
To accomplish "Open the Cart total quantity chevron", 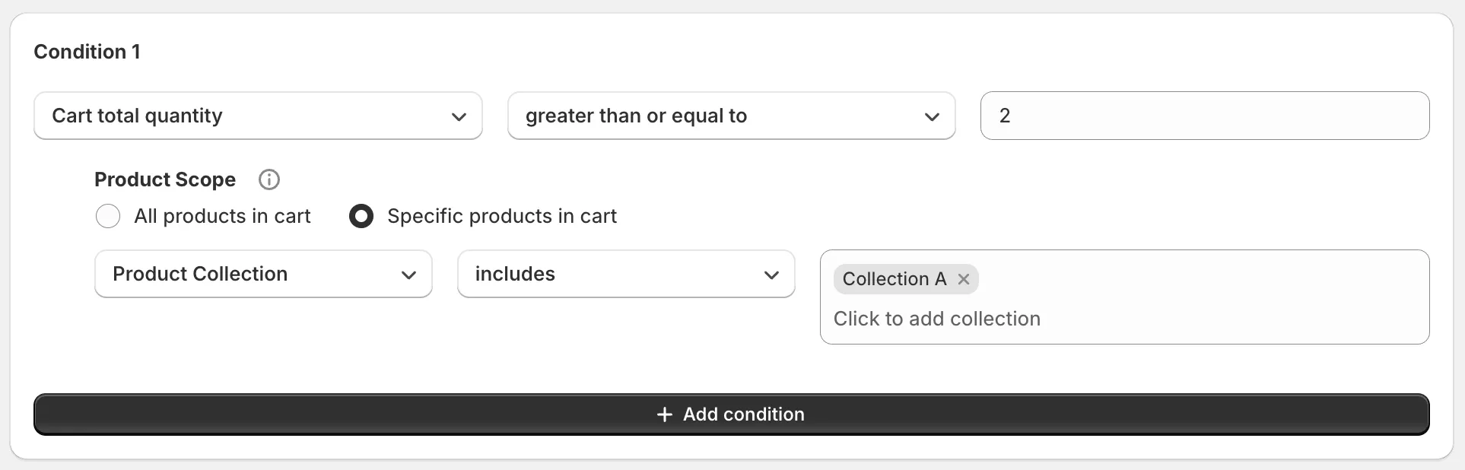I will coord(459,117).
